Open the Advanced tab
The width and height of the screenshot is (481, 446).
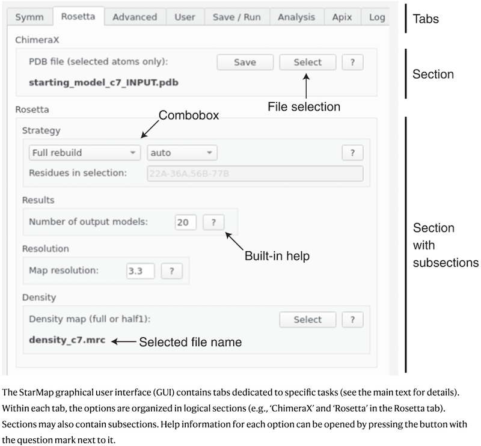(135, 17)
